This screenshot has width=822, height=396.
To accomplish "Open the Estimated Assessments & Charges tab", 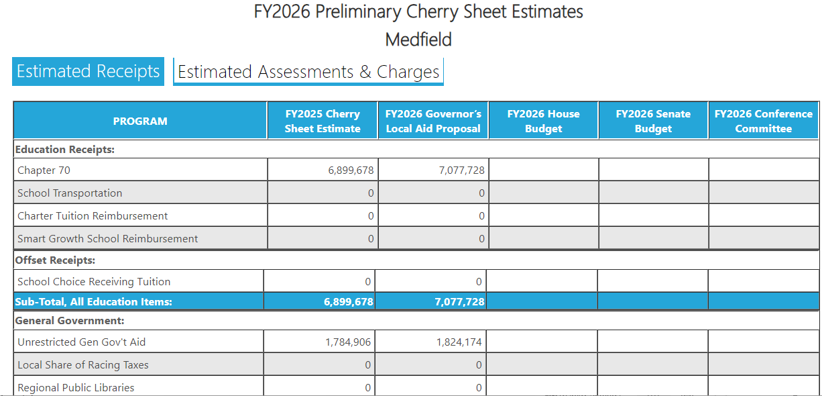I will [308, 72].
